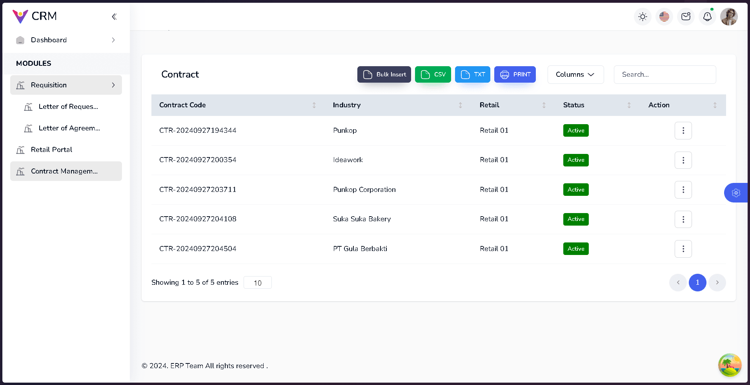750x385 pixels.
Task: Open the blue settings gear panel
Action: click(x=735, y=193)
